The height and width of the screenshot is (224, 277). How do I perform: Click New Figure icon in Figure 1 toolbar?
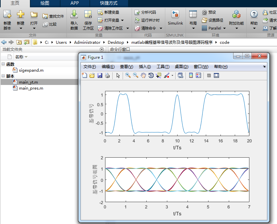click(x=84, y=75)
